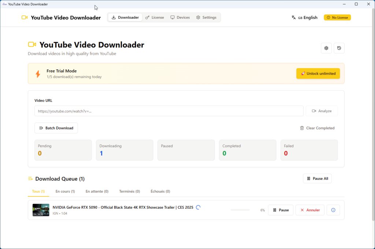Open the download history clock icon

click(339, 48)
